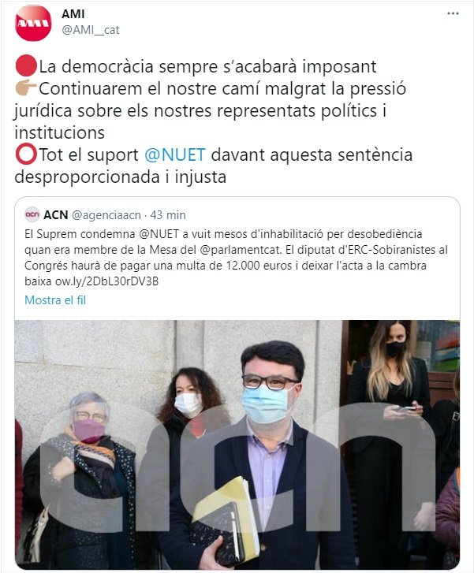
Task: Click the quoted tweet text about El Suprem
Action: click(237, 257)
